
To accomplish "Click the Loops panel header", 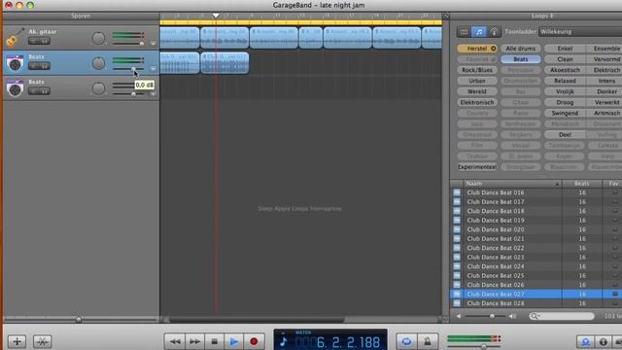I will tap(542, 16).
